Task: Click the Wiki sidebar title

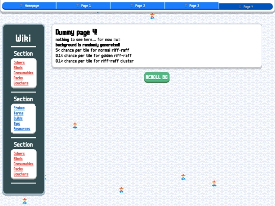Action: click(x=23, y=38)
